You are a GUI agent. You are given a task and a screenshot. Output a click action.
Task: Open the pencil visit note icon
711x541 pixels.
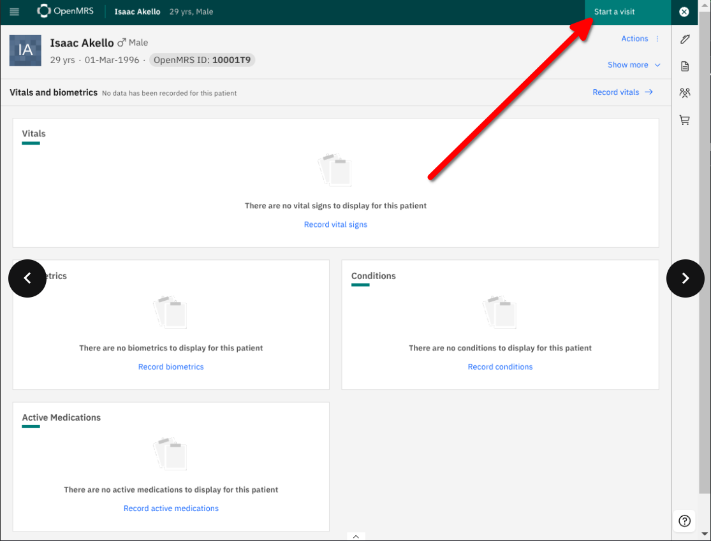(x=685, y=40)
